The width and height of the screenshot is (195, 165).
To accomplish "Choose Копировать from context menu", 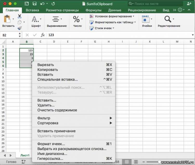I will 74,69.
